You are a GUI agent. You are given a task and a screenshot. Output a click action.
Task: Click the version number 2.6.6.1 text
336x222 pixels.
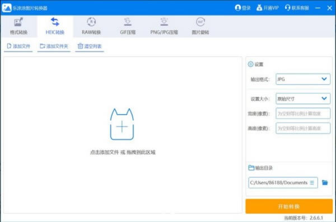click(316, 218)
